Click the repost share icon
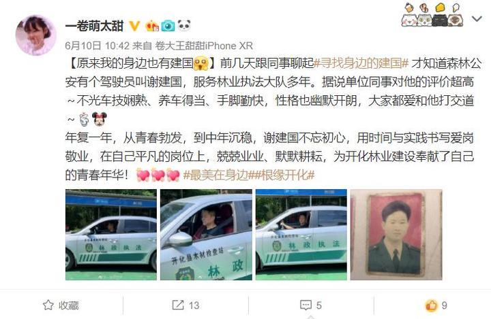Screen dimensions: 491x319 point(178,305)
